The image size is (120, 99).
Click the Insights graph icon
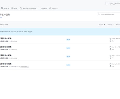coord(40,8)
